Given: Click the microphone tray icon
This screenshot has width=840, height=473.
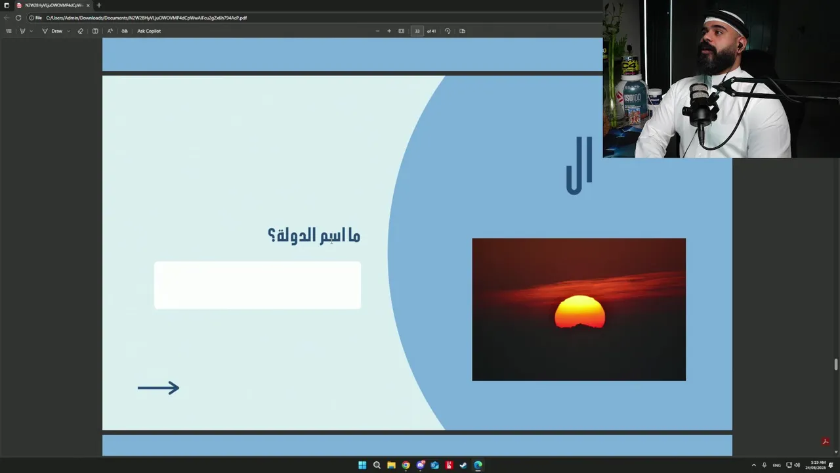Looking at the screenshot, I should [x=764, y=465].
